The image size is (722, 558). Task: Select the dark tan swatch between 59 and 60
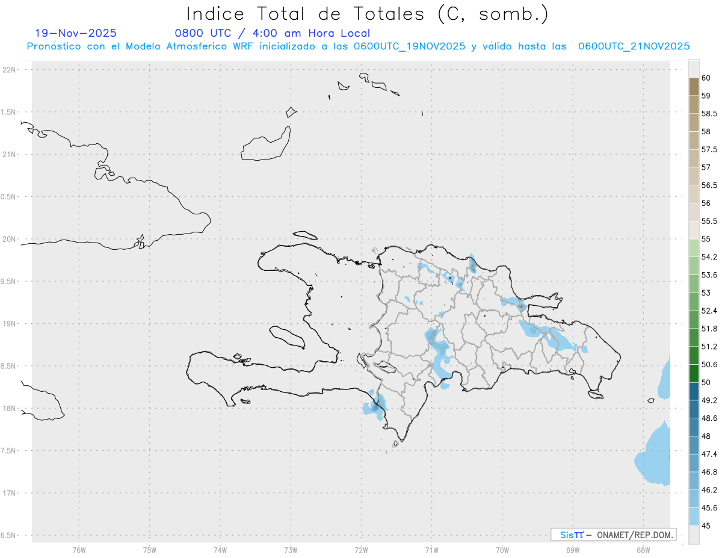tap(694, 87)
